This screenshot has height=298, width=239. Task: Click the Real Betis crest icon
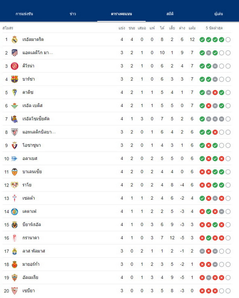coord(15,106)
